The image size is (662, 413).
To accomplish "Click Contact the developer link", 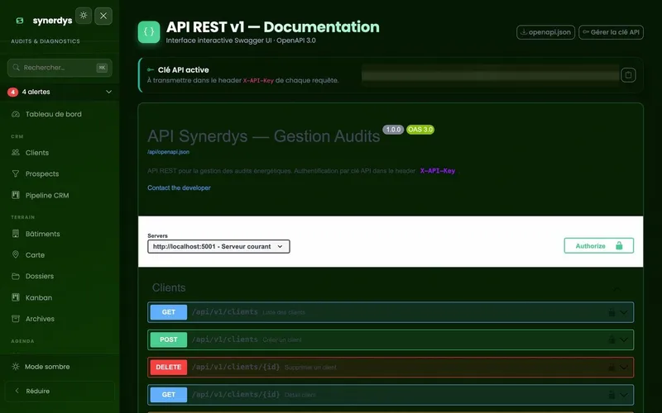I will click(x=179, y=188).
